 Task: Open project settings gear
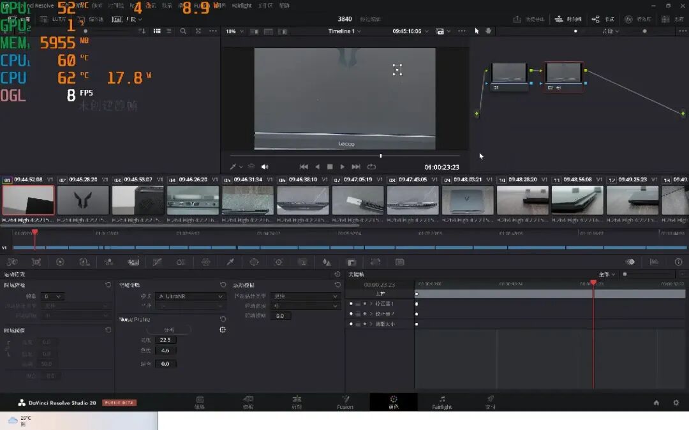(676, 403)
